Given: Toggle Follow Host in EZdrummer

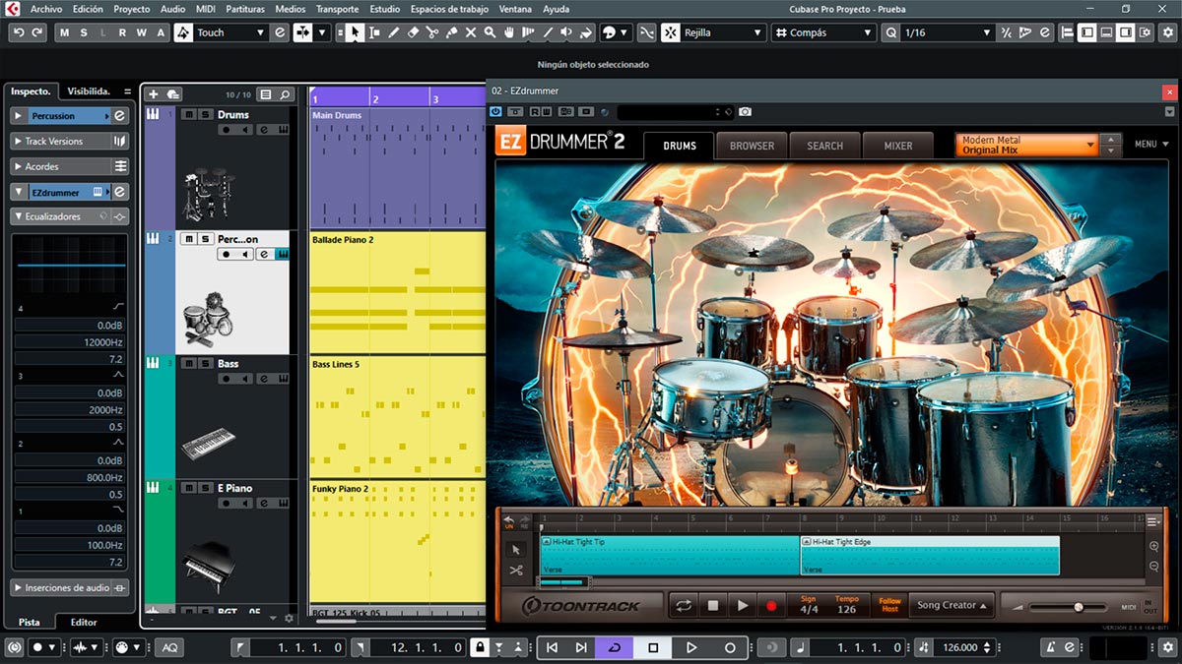Looking at the screenshot, I should coord(889,605).
